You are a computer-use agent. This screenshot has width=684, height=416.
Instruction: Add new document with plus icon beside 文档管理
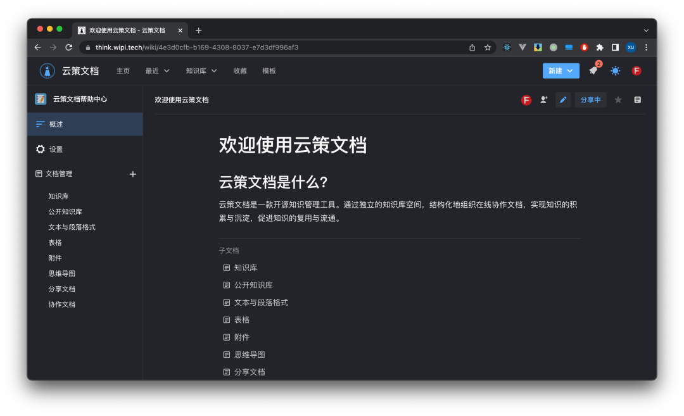coord(133,174)
